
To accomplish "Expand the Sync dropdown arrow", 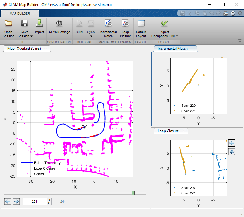I will click(x=91, y=36).
